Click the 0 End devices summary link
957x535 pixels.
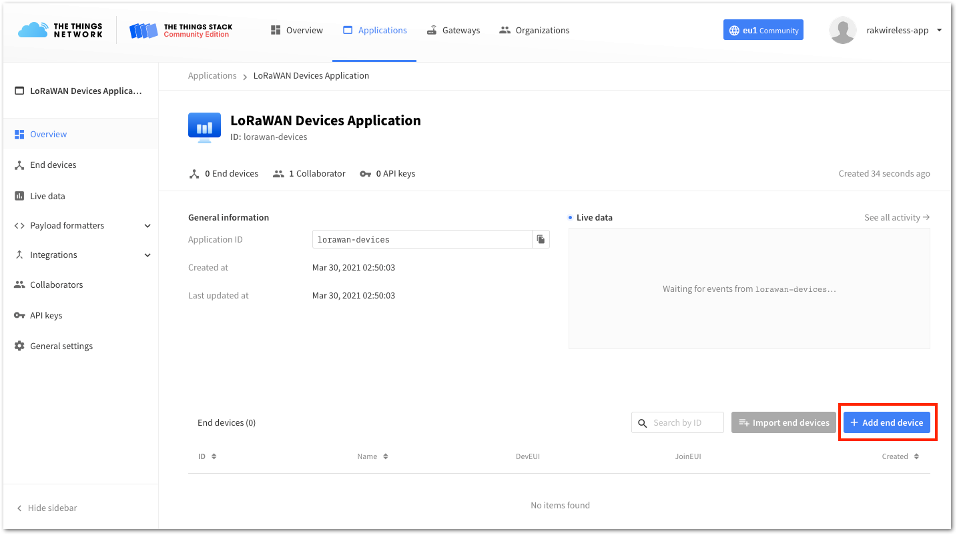tap(224, 173)
